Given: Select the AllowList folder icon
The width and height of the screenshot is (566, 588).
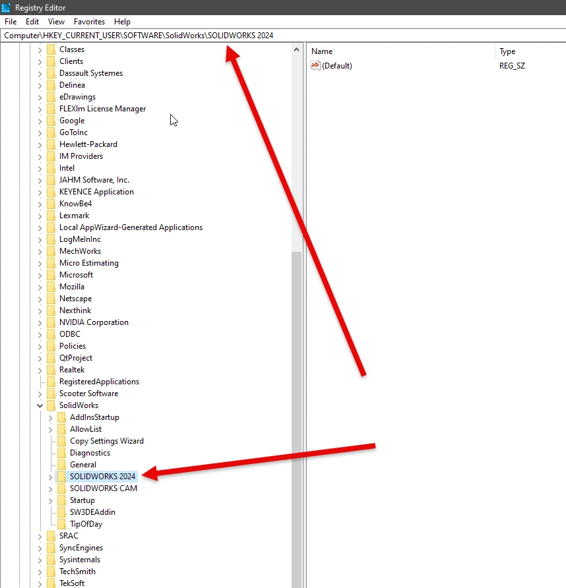Looking at the screenshot, I should pos(61,429).
